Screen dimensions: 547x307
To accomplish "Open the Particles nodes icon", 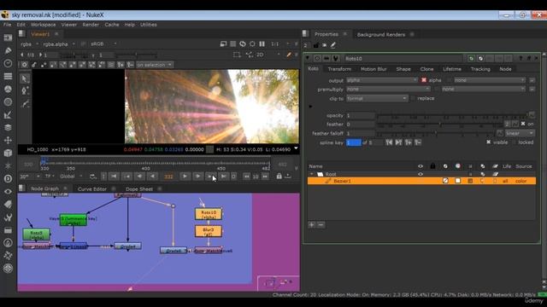I will click(x=8, y=166).
